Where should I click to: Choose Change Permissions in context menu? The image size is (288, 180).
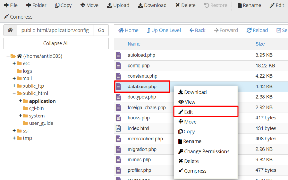pyautogui.click(x=206, y=151)
